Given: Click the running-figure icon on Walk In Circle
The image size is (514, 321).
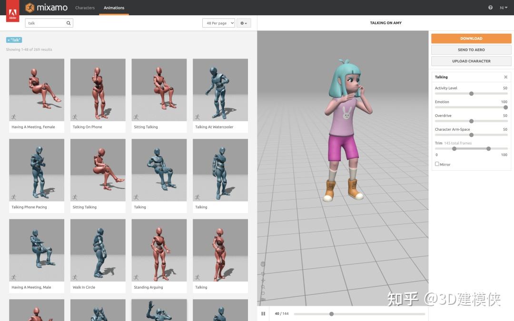Looking at the screenshot, I should pos(75,277).
